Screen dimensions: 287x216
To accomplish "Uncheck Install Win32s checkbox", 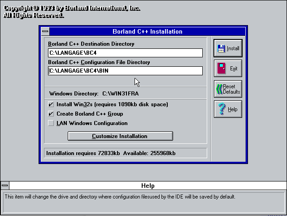I will coord(51,104).
